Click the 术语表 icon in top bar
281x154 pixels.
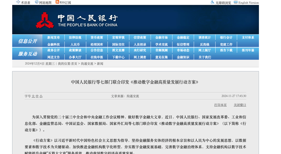click(18, 2)
